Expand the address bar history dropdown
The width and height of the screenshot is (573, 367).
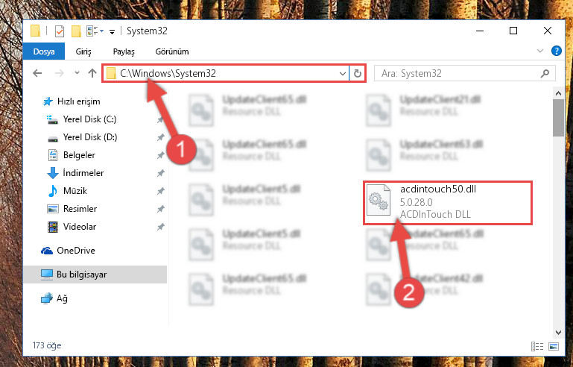[343, 74]
